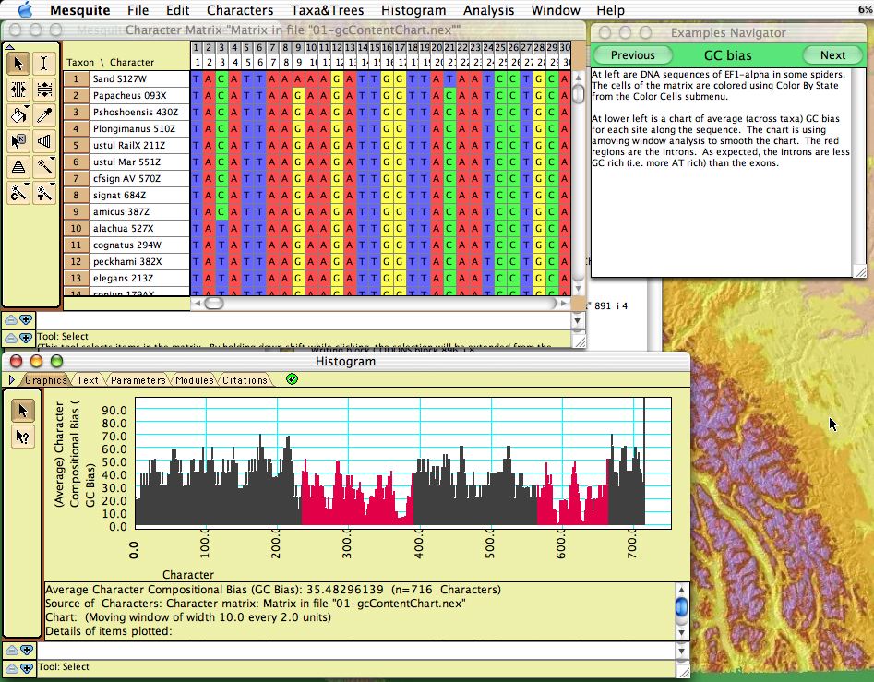Select the arrow tool in matrix palette

pyautogui.click(x=18, y=64)
